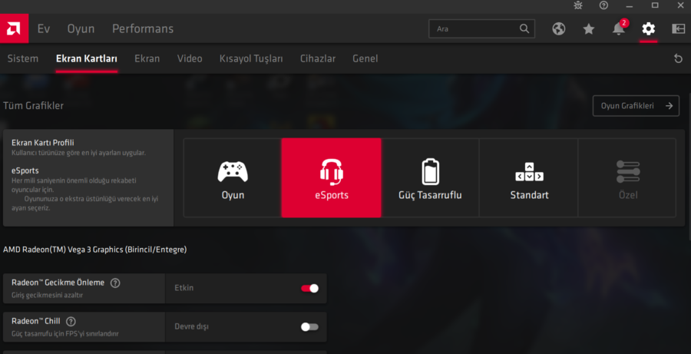Switch to the Genel tab

pos(365,58)
